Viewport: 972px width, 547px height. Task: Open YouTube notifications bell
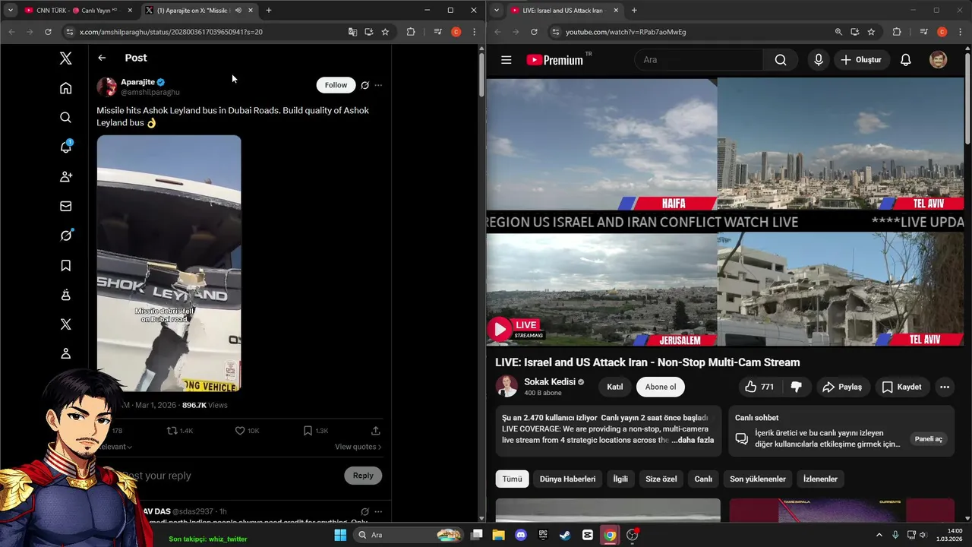pos(905,60)
